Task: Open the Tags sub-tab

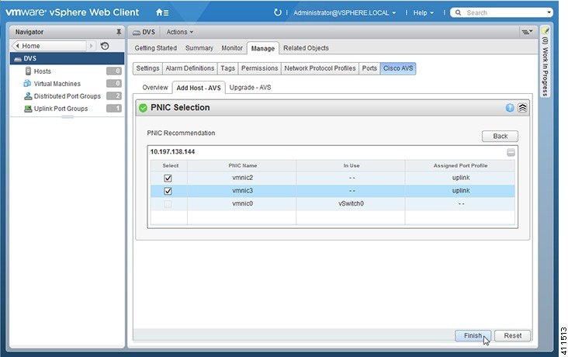Action: (x=228, y=68)
